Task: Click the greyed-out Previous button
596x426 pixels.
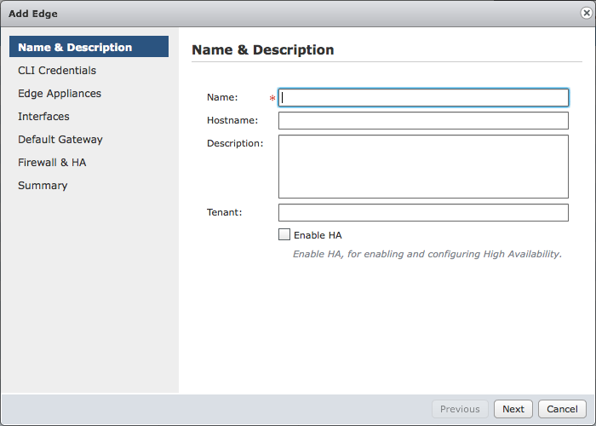Action: tap(460, 409)
